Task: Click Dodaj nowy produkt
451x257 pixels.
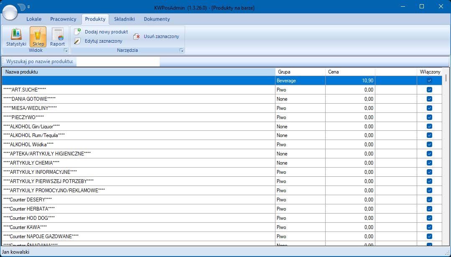Action: (102, 32)
